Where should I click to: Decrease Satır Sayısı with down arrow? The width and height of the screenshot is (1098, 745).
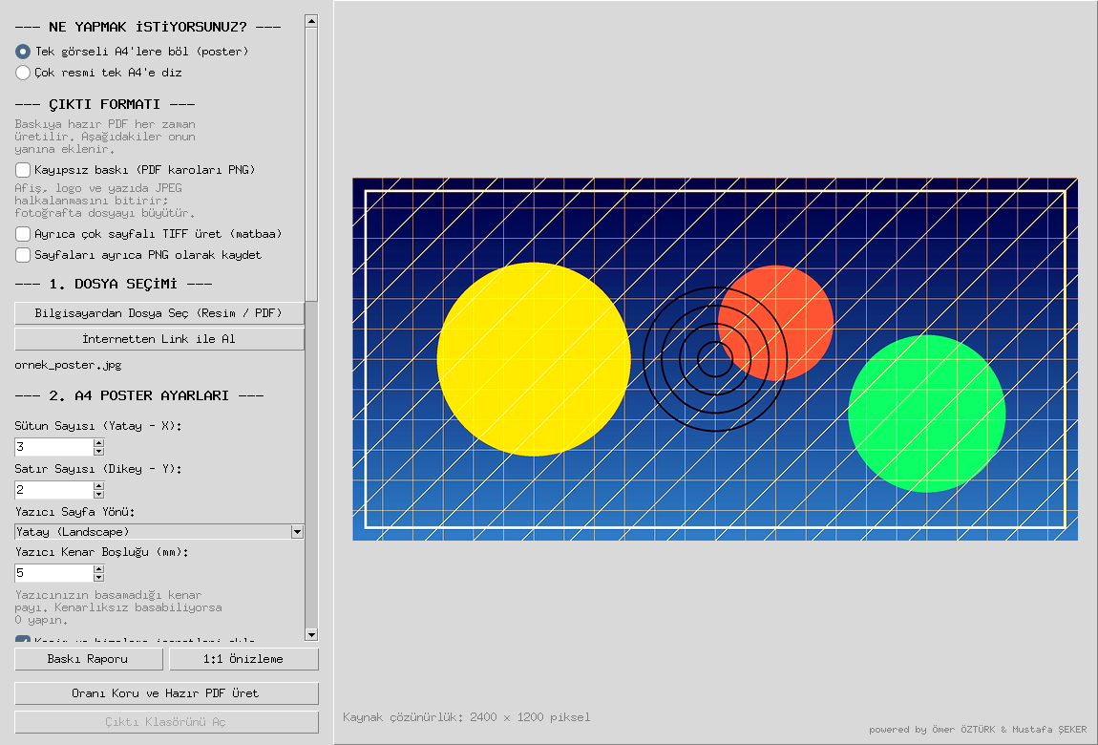[98, 495]
